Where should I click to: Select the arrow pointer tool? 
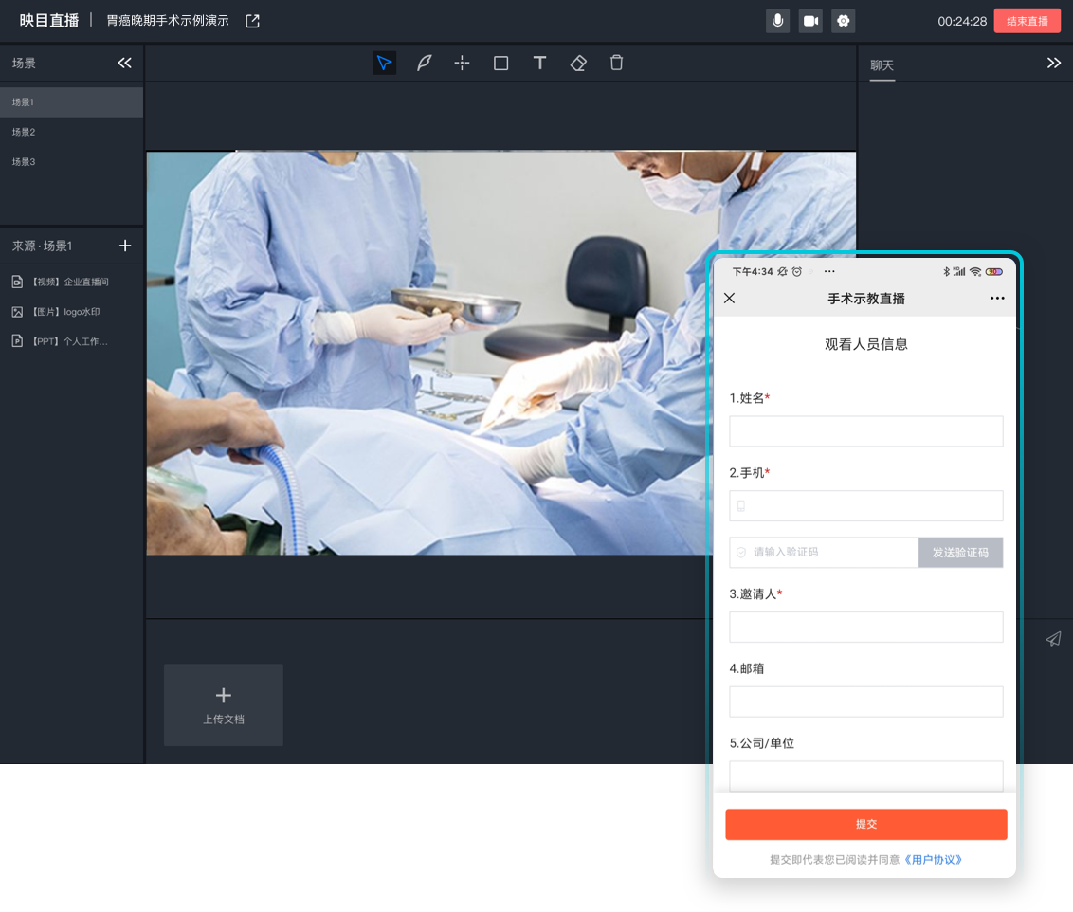384,64
